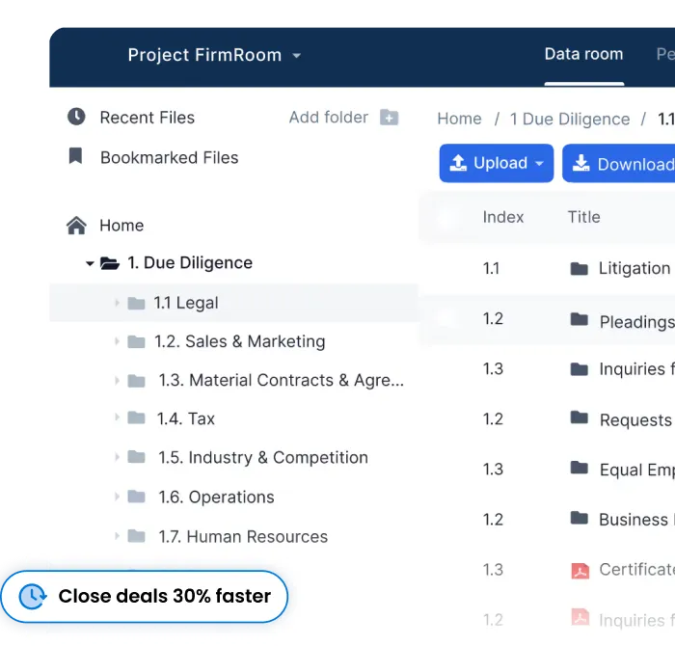The image size is (675, 646).
Task: Sort by the Index column header
Action: (x=502, y=217)
